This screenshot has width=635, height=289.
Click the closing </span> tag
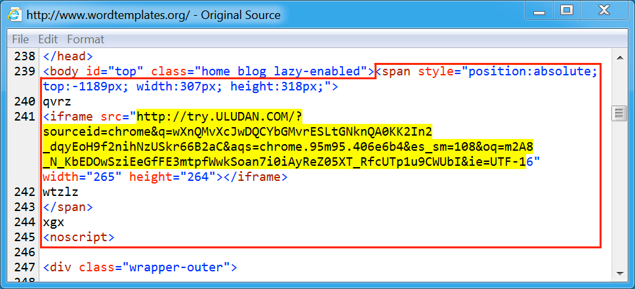(x=68, y=207)
